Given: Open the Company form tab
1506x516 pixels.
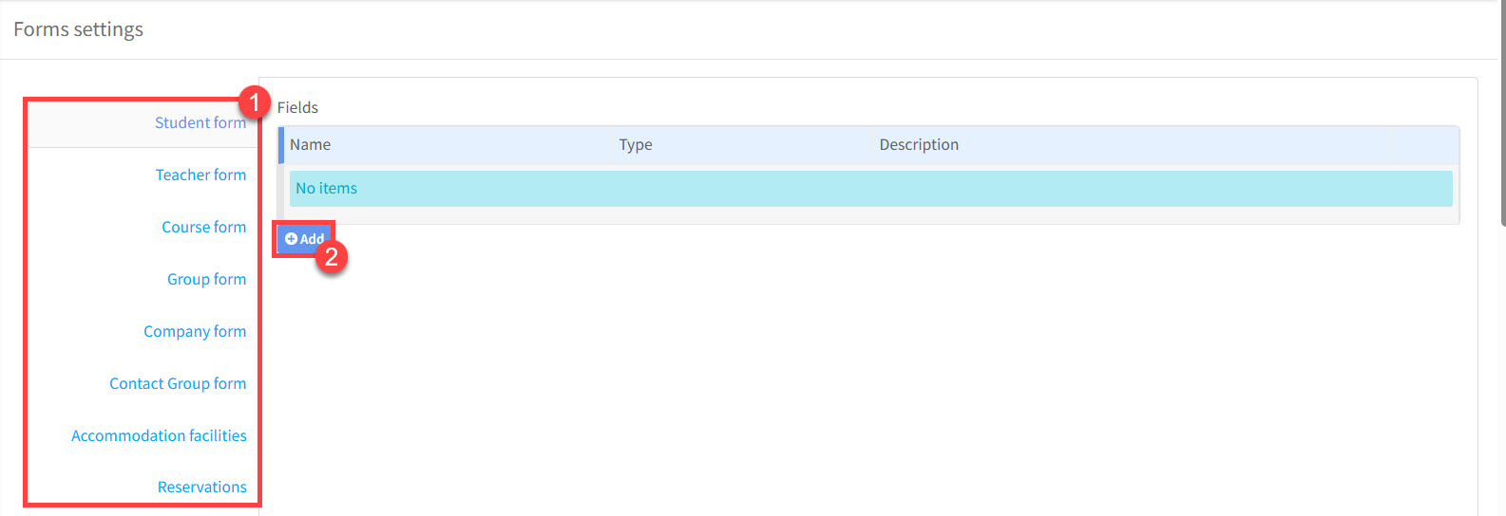Looking at the screenshot, I should (195, 332).
